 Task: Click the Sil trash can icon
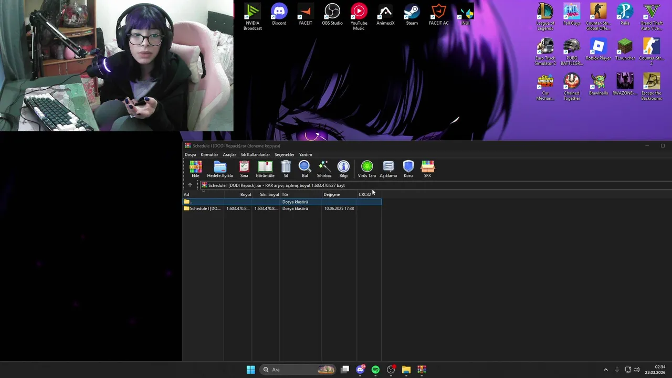[x=286, y=169]
